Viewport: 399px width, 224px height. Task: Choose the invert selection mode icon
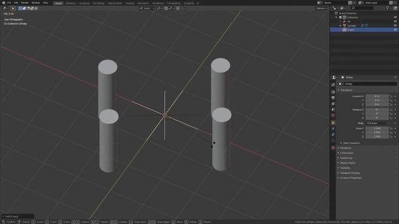[32, 8]
